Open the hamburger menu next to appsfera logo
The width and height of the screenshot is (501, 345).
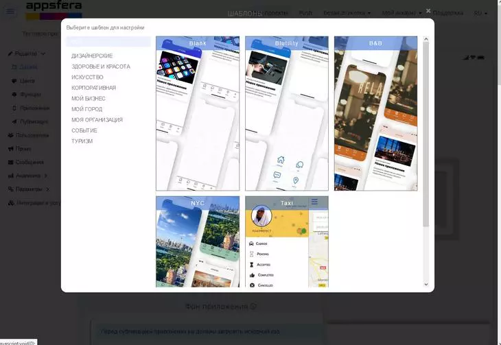coord(10,12)
